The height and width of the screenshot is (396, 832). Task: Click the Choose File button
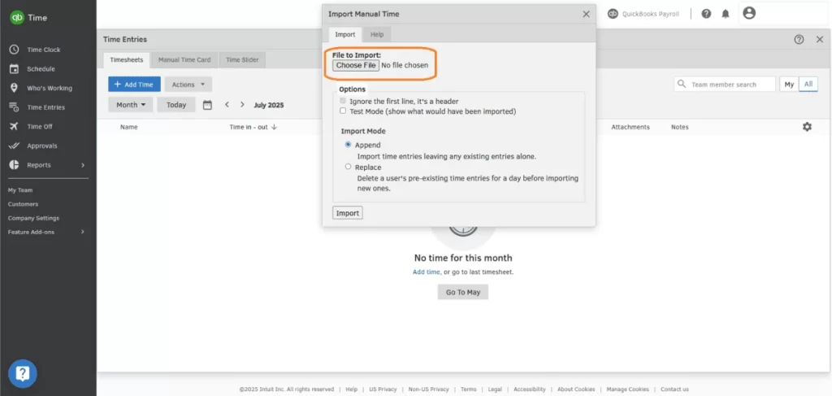[356, 65]
